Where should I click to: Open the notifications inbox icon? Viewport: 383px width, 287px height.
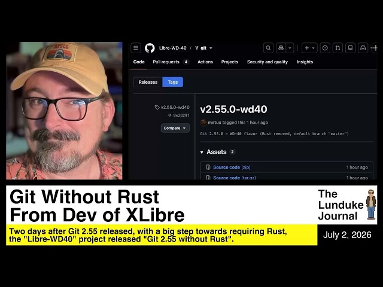click(363, 48)
